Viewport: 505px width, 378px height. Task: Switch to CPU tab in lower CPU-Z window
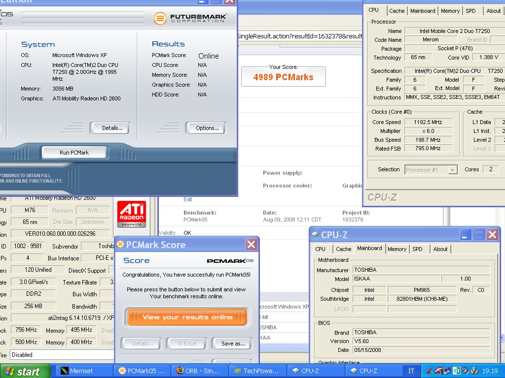click(320, 249)
